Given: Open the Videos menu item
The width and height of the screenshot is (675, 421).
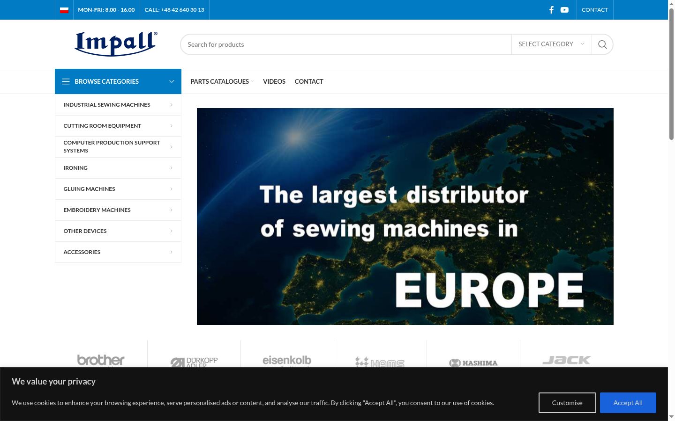Looking at the screenshot, I should click(x=274, y=81).
